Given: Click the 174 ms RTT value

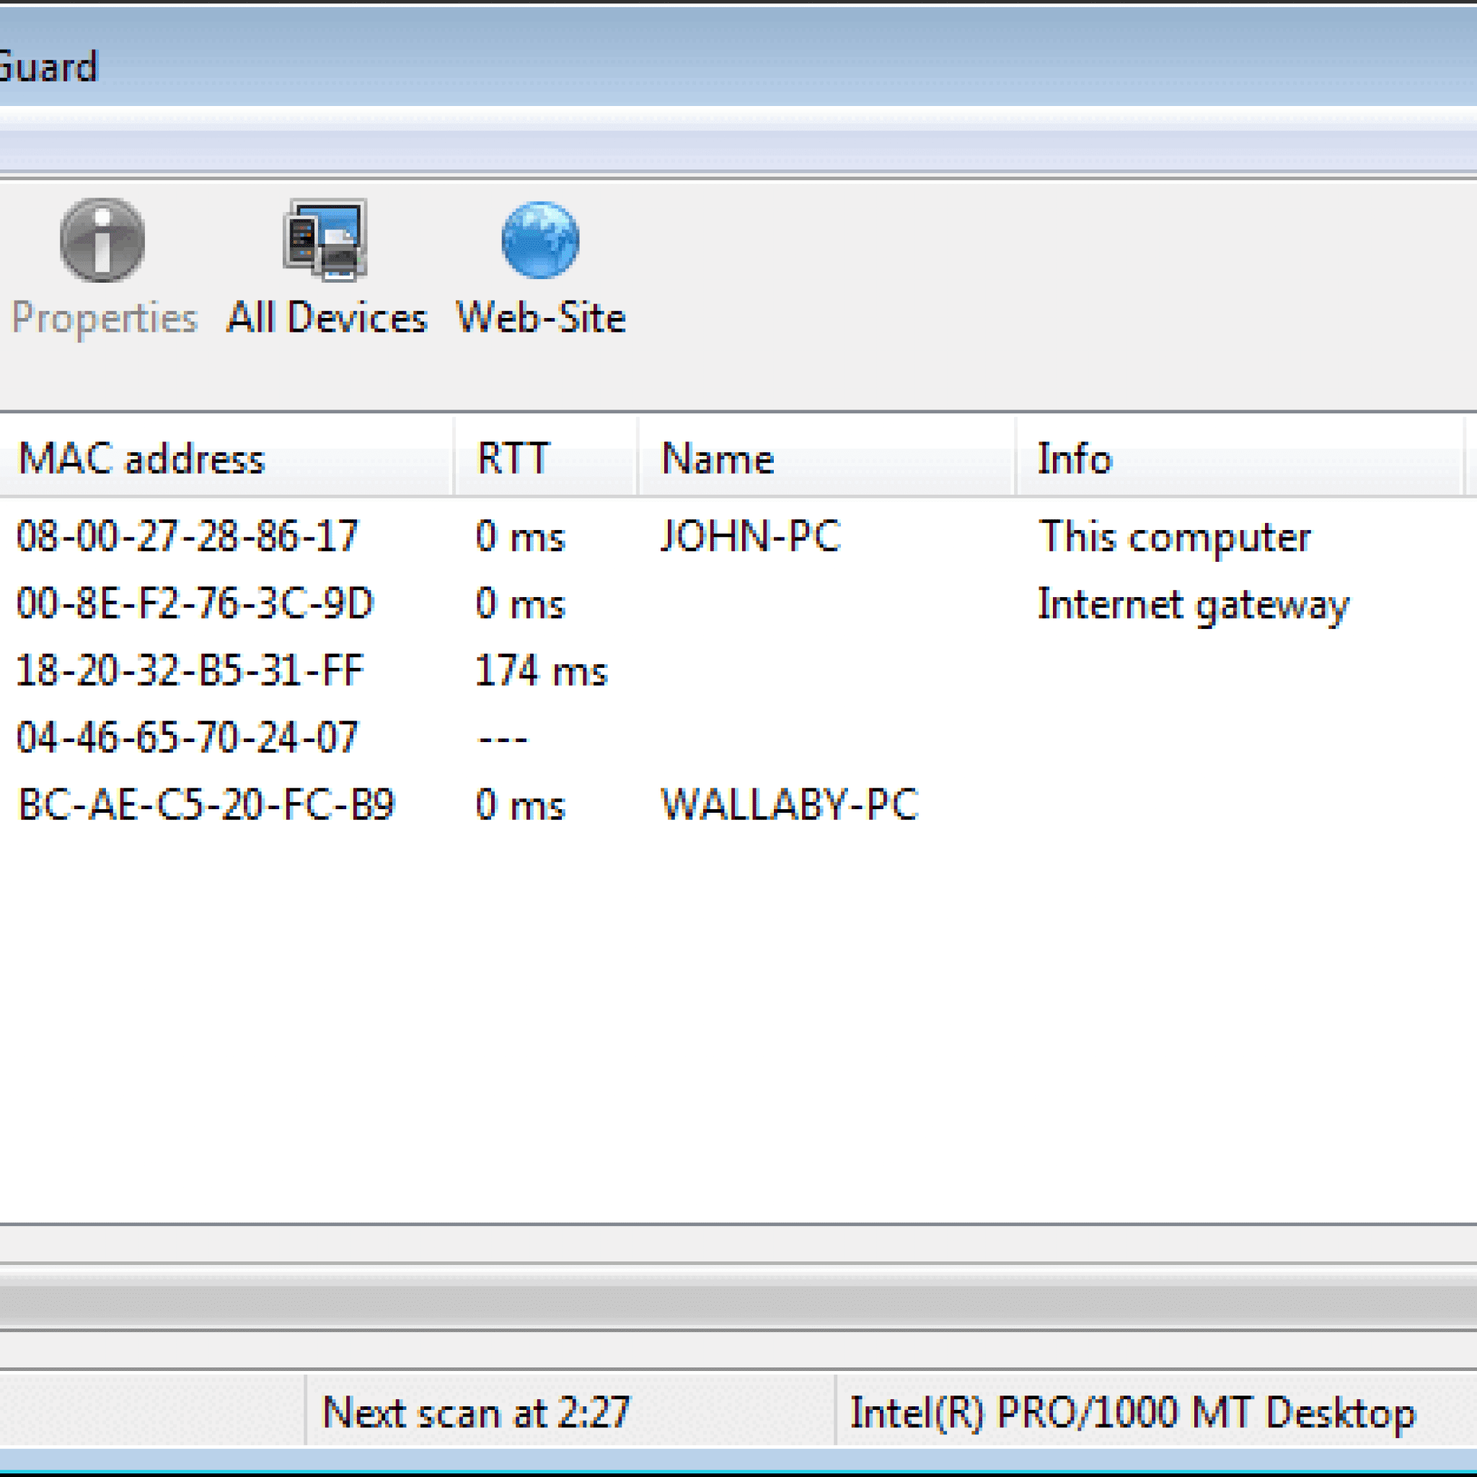Looking at the screenshot, I should tap(540, 671).
